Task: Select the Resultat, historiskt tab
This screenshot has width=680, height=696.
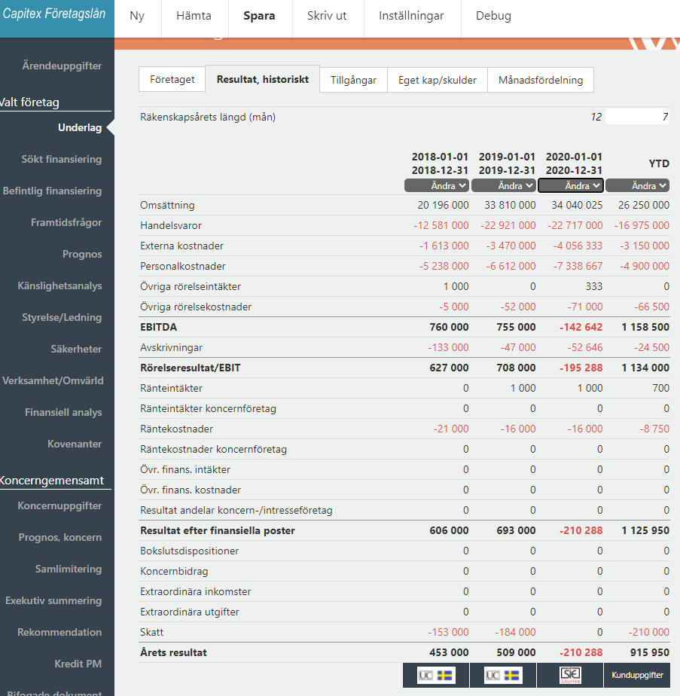Action: click(262, 79)
